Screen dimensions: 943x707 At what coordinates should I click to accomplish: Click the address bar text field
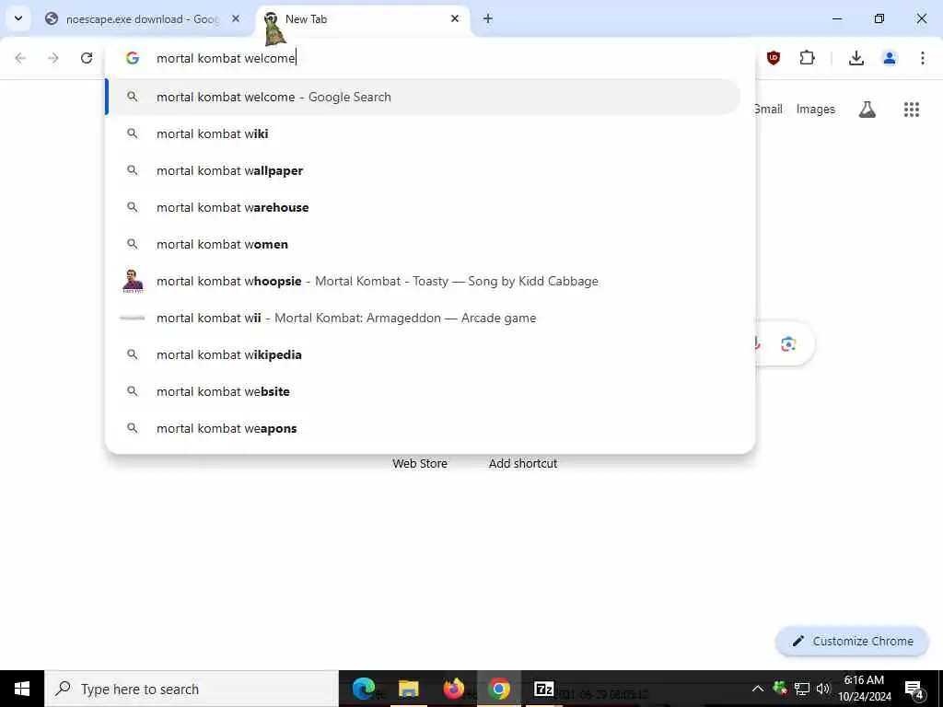point(430,58)
